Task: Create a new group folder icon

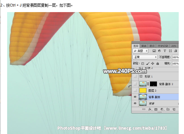Action: click(x=168, y=109)
